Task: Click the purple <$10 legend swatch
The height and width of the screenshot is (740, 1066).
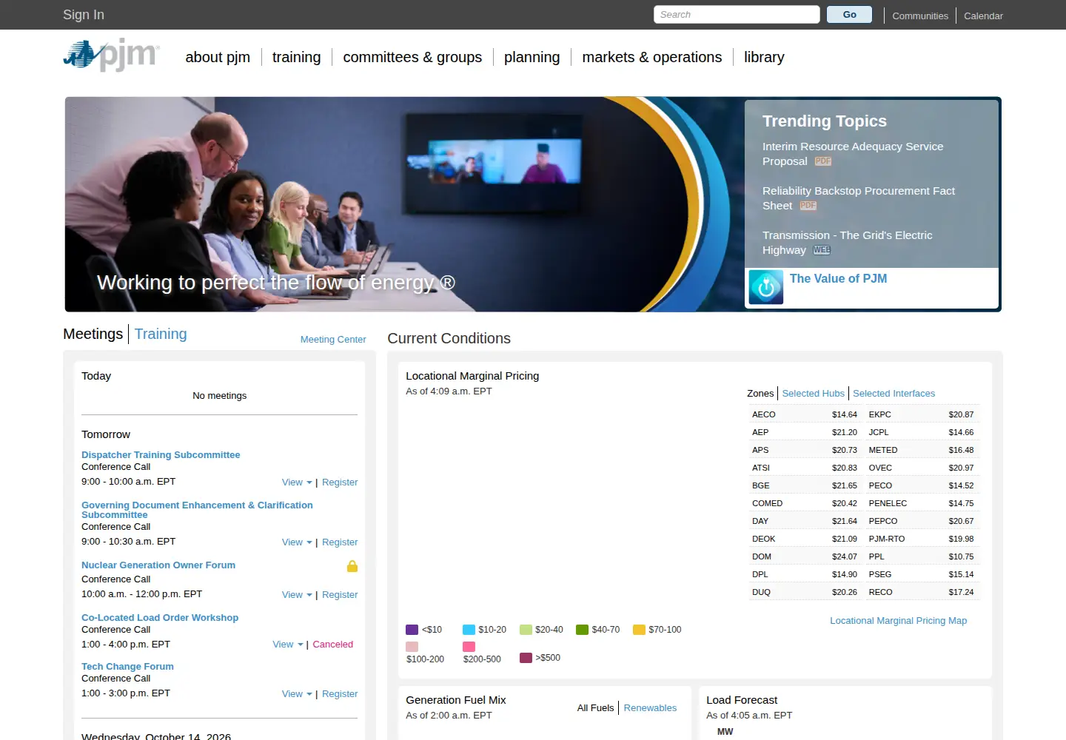Action: pyautogui.click(x=412, y=630)
